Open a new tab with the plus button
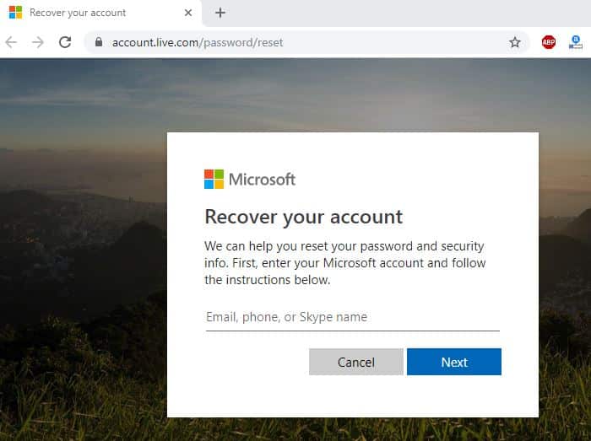The width and height of the screenshot is (591, 441). click(220, 13)
